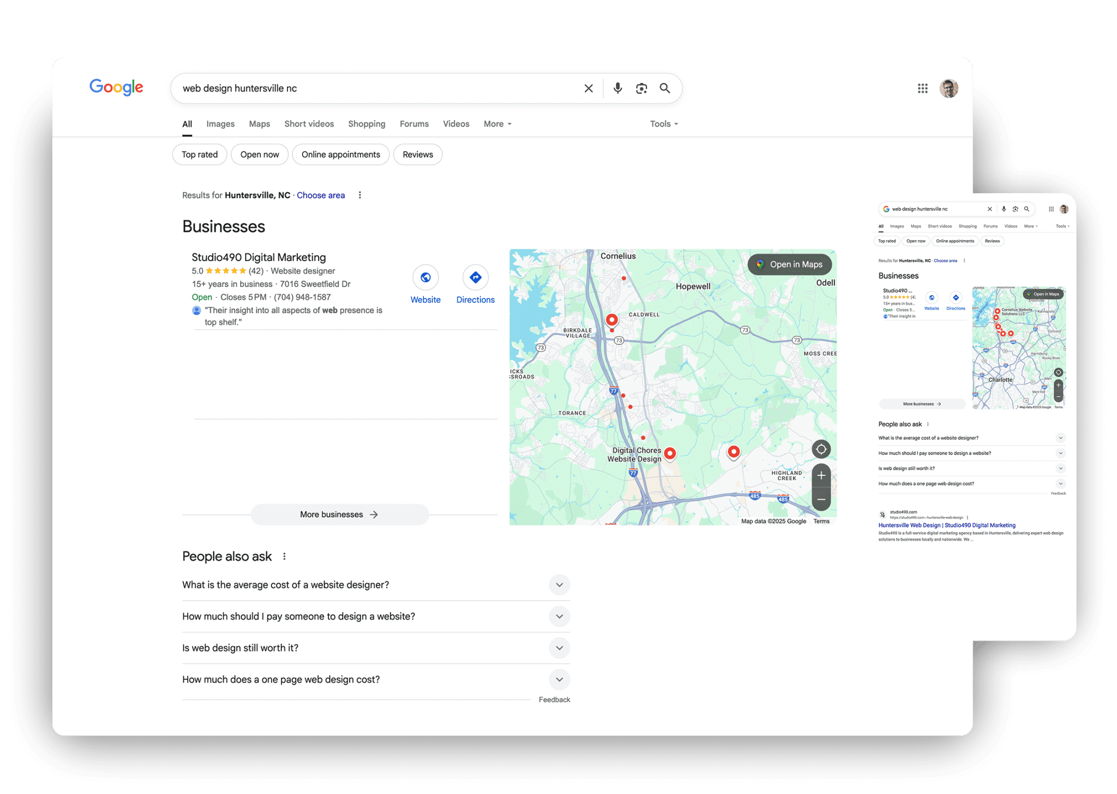The image size is (1117, 794).
Task: Switch to the Forums tab in large window
Action: [x=414, y=124]
